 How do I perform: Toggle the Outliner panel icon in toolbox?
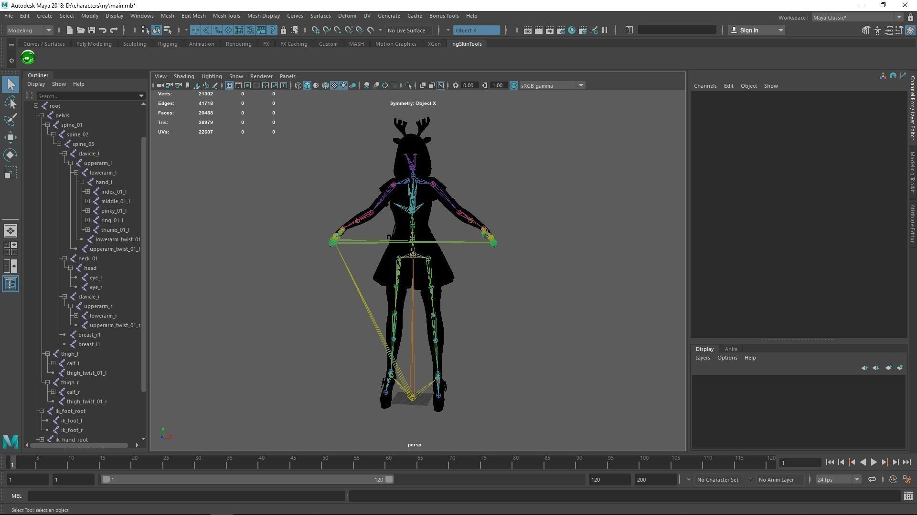(x=11, y=284)
